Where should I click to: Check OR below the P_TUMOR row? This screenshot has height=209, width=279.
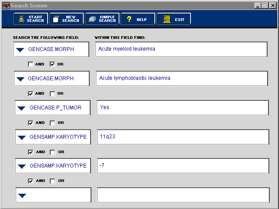52,123
